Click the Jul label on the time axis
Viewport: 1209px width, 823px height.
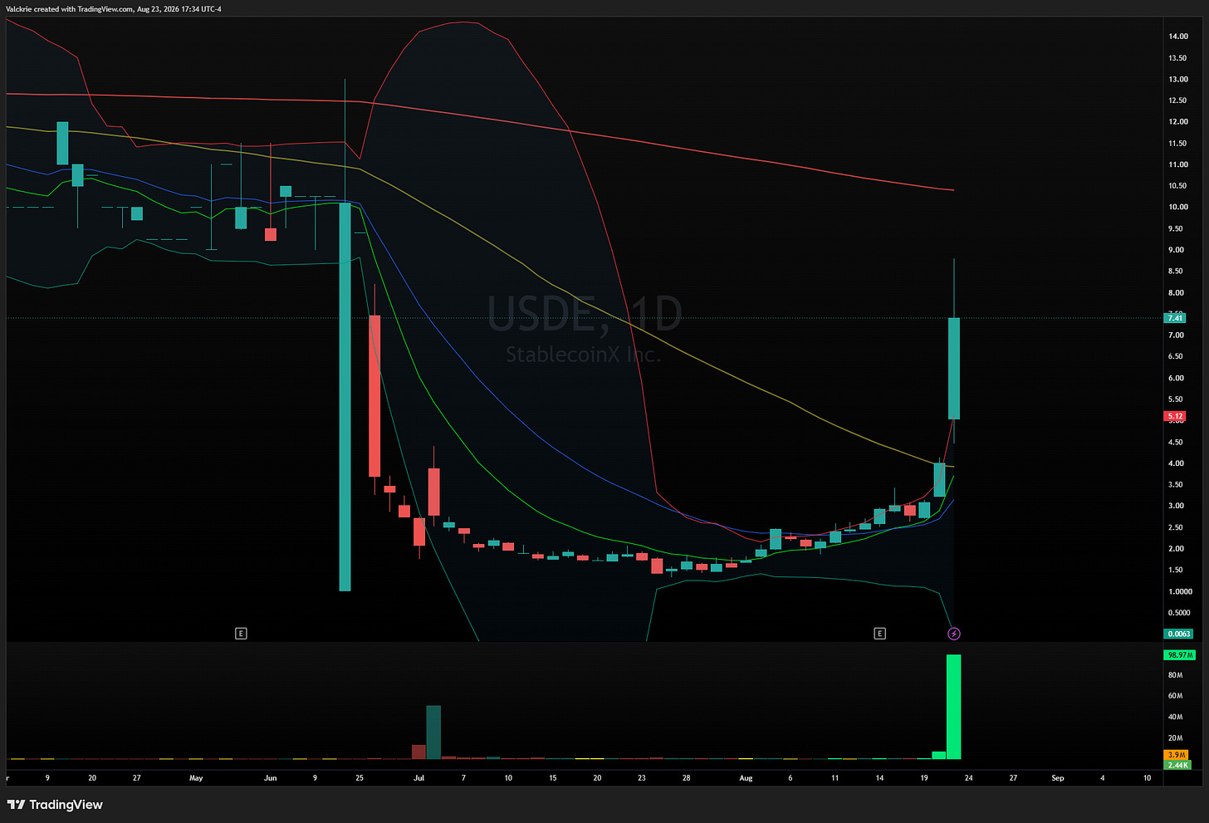pos(418,778)
